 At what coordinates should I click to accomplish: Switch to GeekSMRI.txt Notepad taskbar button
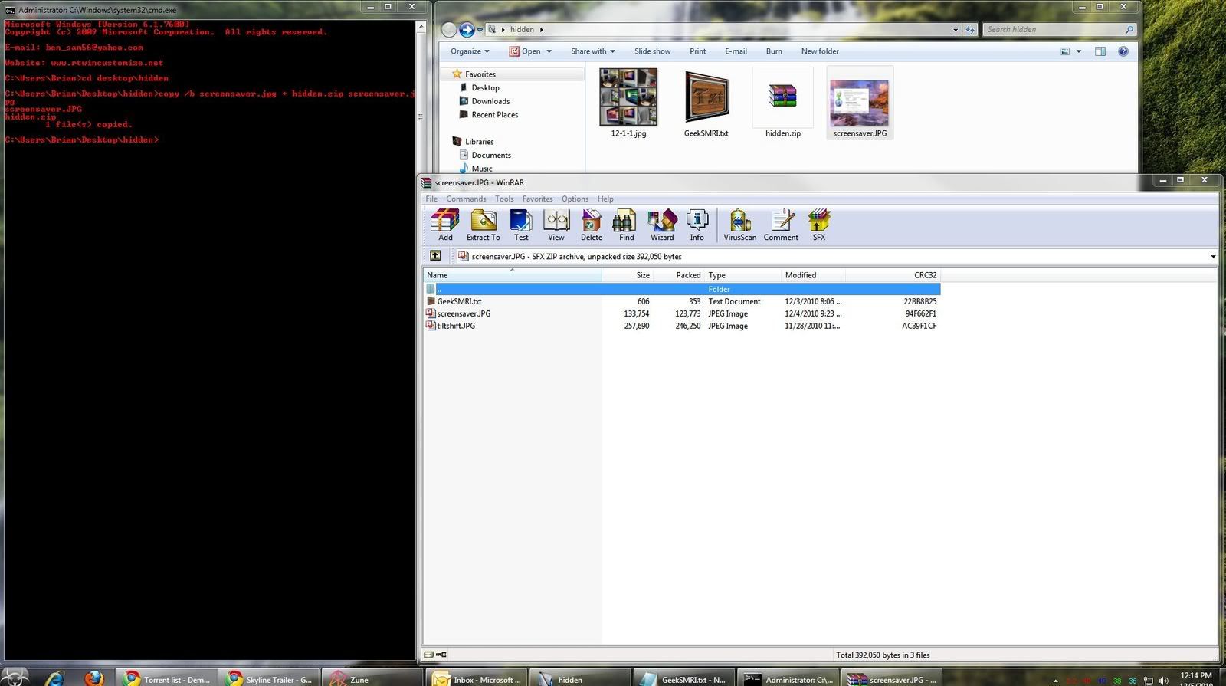pyautogui.click(x=683, y=679)
